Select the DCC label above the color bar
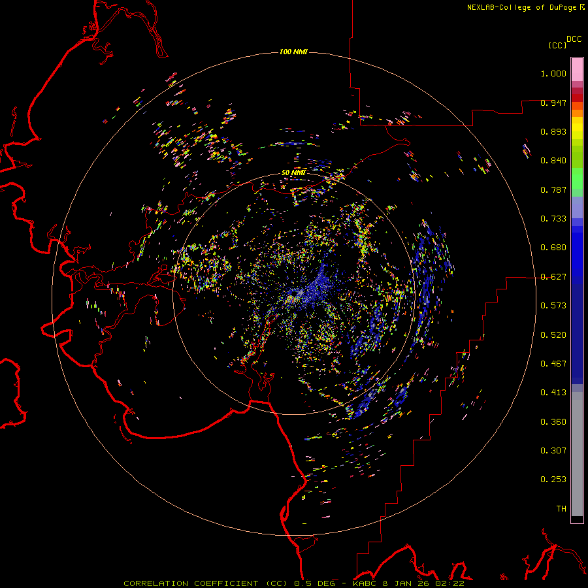Image resolution: width=588 pixels, height=588 pixels. (574, 39)
